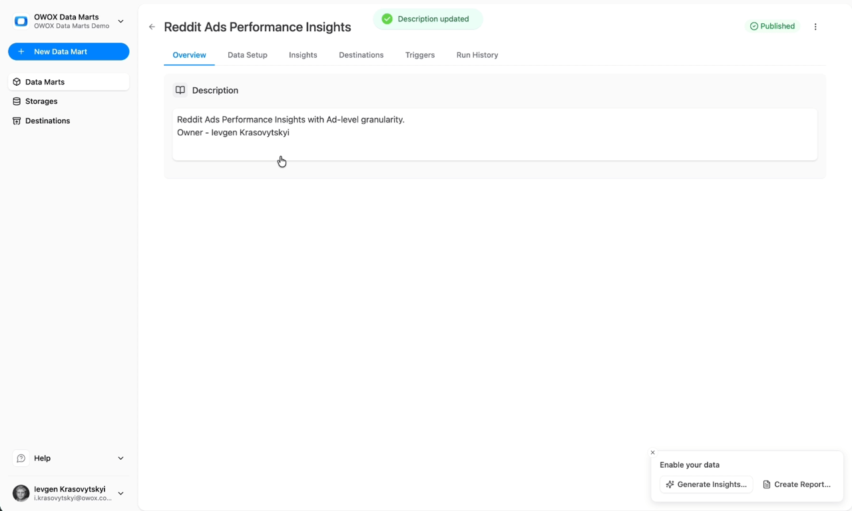Switch to the Data Setup tab

(x=248, y=55)
